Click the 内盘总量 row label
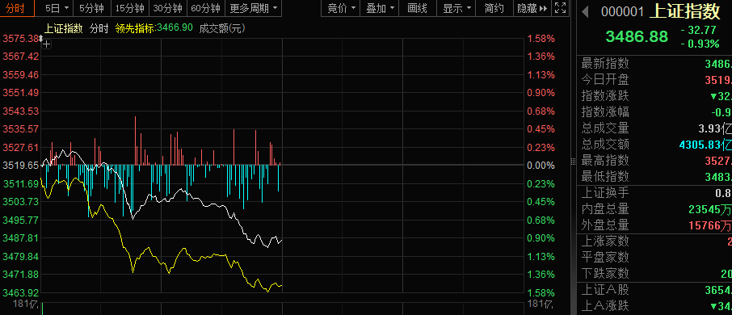 [x=605, y=209]
